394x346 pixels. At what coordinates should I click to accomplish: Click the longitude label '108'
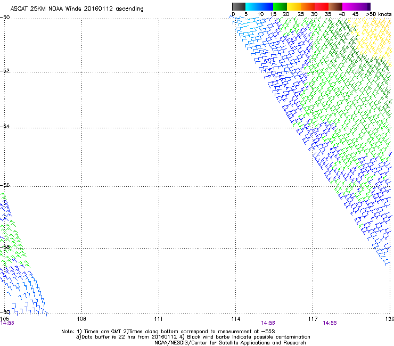pos(81,319)
